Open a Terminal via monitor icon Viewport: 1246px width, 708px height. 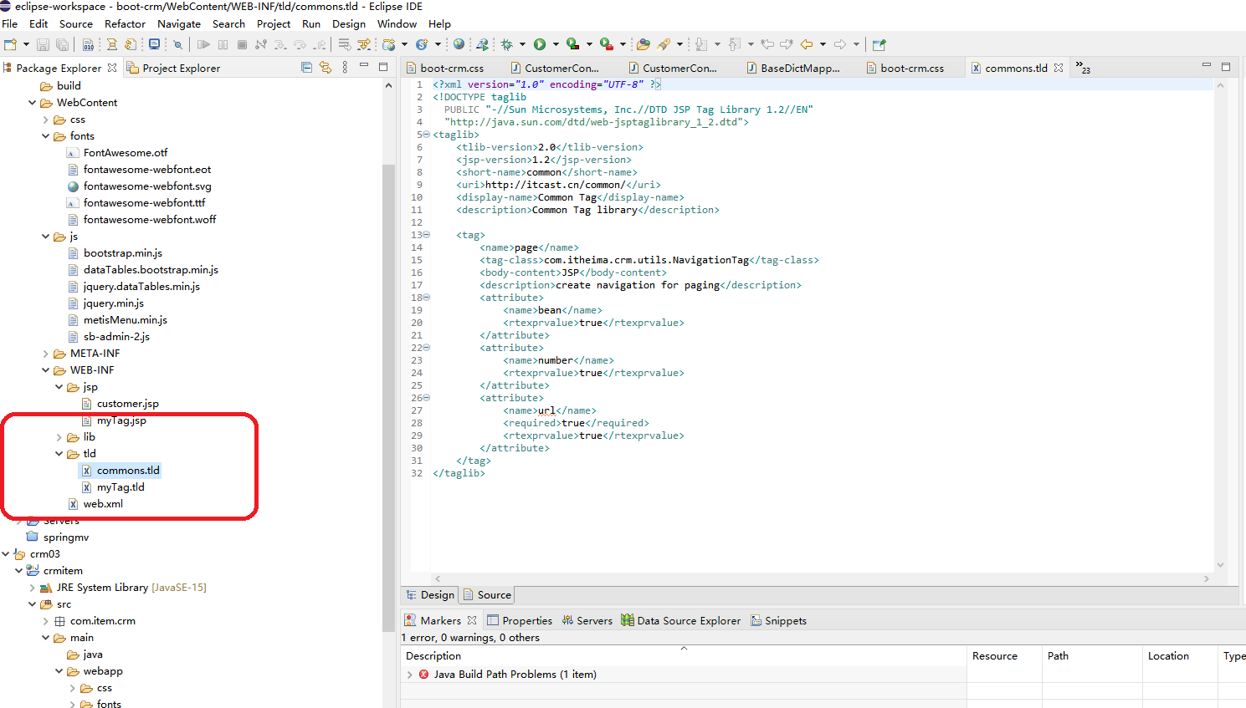click(x=155, y=44)
